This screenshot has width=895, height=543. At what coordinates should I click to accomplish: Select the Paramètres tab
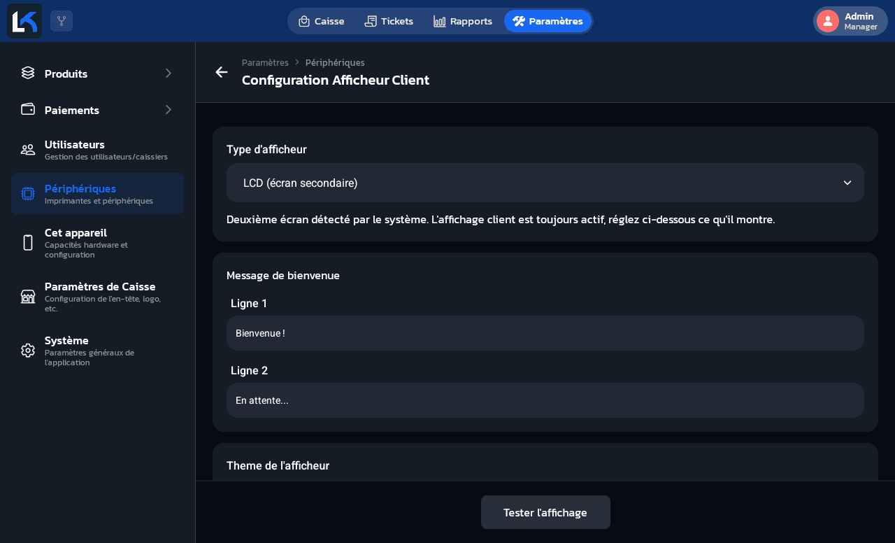[547, 21]
